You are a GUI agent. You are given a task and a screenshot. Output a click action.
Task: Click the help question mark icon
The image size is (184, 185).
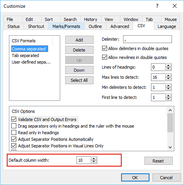pos(157,6)
